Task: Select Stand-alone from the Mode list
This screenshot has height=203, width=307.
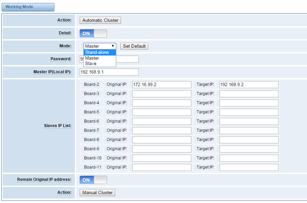Action: 100,52
